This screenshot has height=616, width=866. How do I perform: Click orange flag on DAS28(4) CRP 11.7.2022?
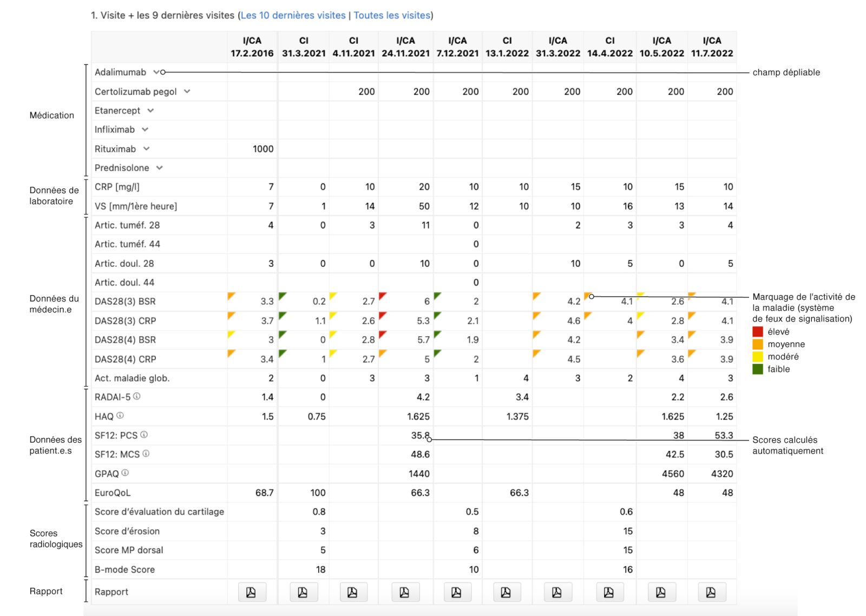click(691, 353)
